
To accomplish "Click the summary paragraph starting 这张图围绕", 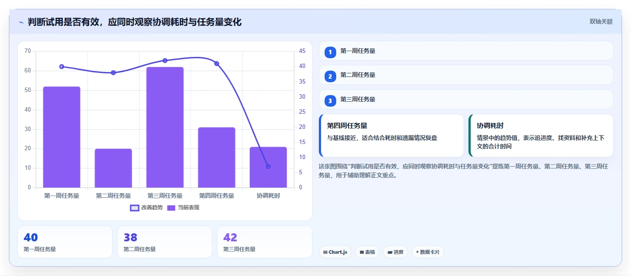I will point(464,171).
